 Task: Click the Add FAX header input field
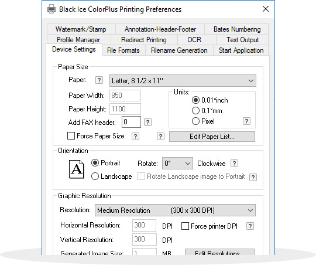(x=131, y=122)
